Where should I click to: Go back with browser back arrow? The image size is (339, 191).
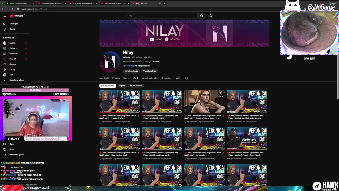(x=3, y=9)
